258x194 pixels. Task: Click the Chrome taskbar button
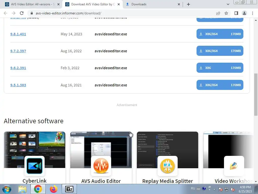click(38, 189)
